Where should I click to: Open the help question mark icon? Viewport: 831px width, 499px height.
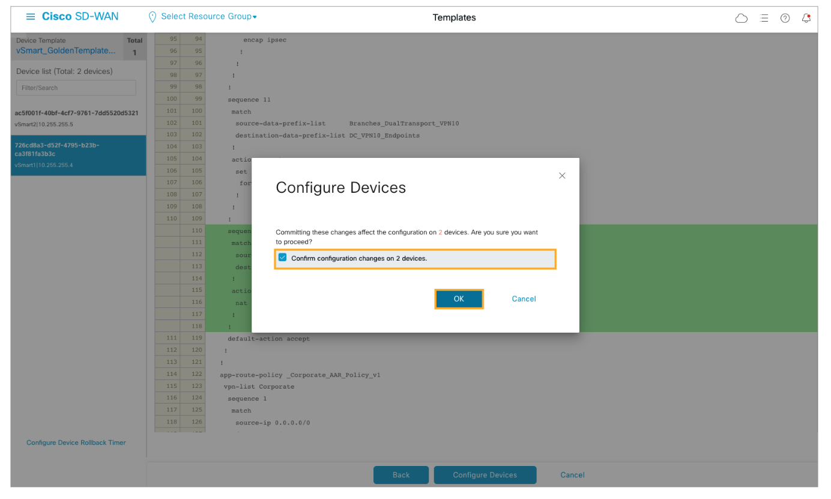tap(785, 19)
